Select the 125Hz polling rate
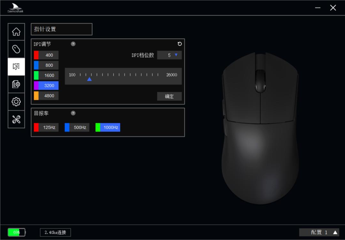Image resolution: width=345 pixels, height=240 pixels. click(46, 127)
